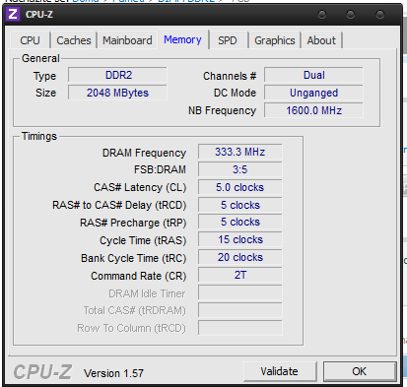Open the Graphics tab
Image resolution: width=407 pixels, height=387 pixels.
pos(275,40)
